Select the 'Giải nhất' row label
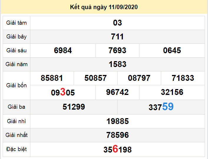The width and height of the screenshot is (208, 159). (x=16, y=135)
